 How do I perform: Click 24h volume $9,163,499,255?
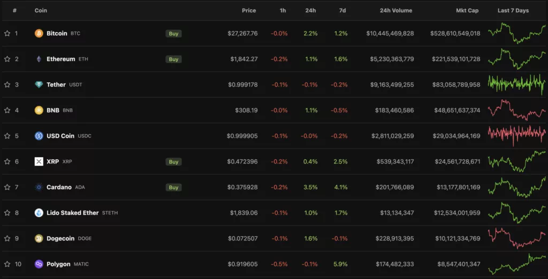coord(392,84)
